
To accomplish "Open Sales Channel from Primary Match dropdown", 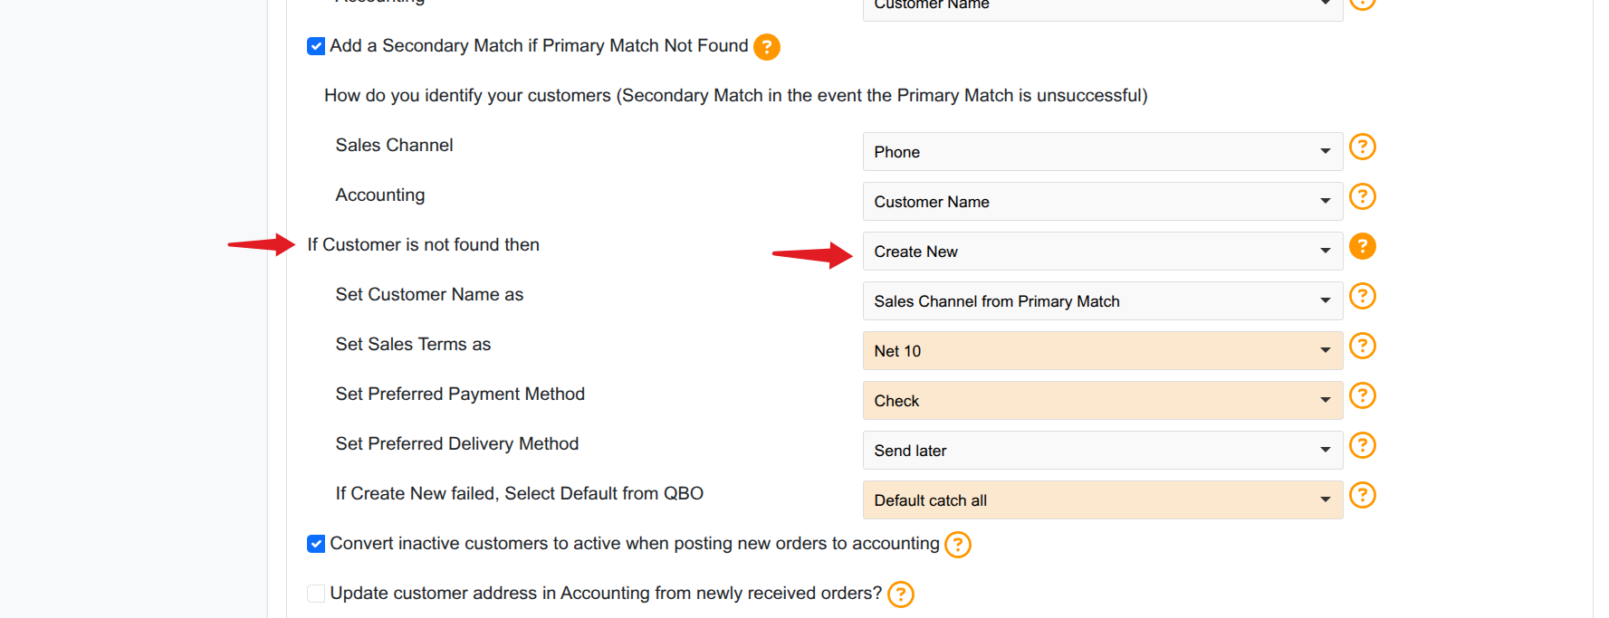I will tap(1102, 301).
